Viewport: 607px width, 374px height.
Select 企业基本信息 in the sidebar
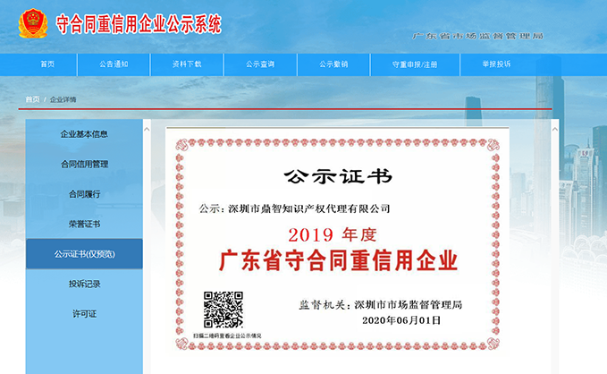click(x=84, y=134)
